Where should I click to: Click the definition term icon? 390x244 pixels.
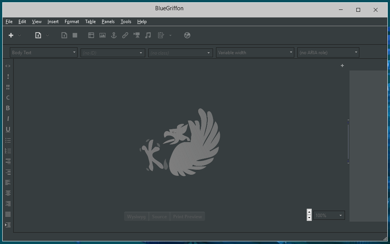pos(8,161)
